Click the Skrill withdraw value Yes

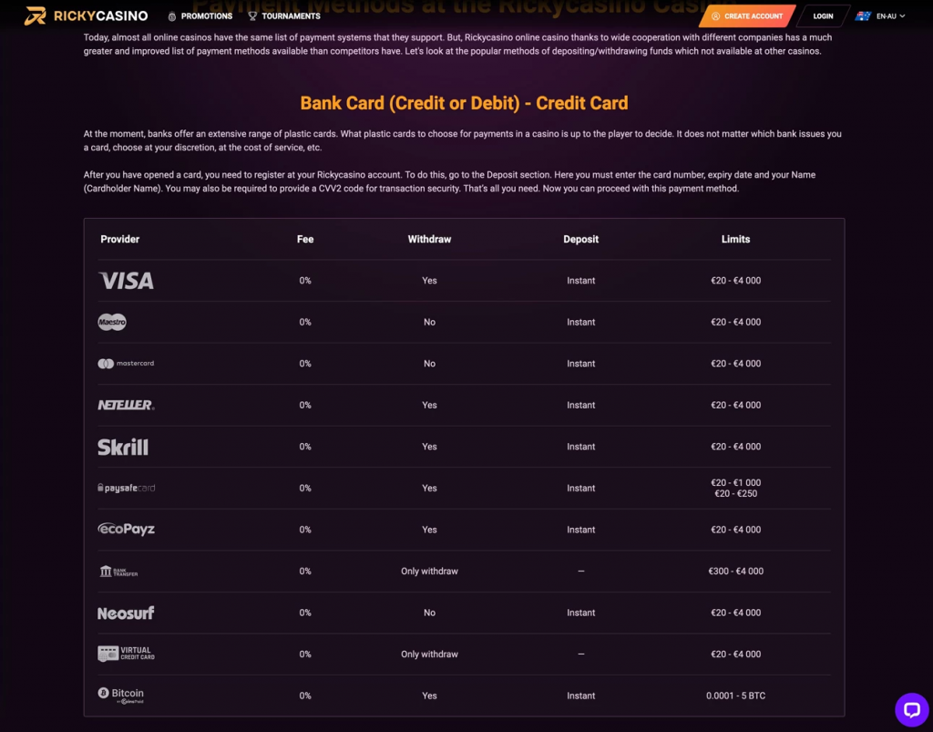pos(430,447)
